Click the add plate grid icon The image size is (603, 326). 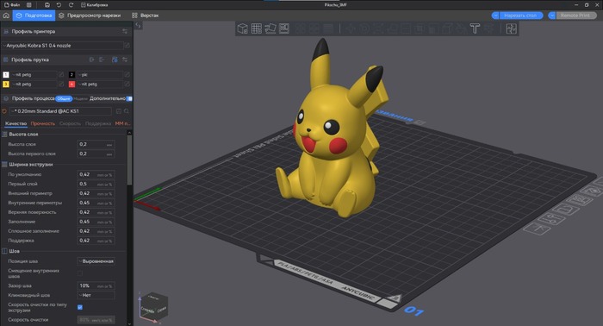tap(256, 28)
